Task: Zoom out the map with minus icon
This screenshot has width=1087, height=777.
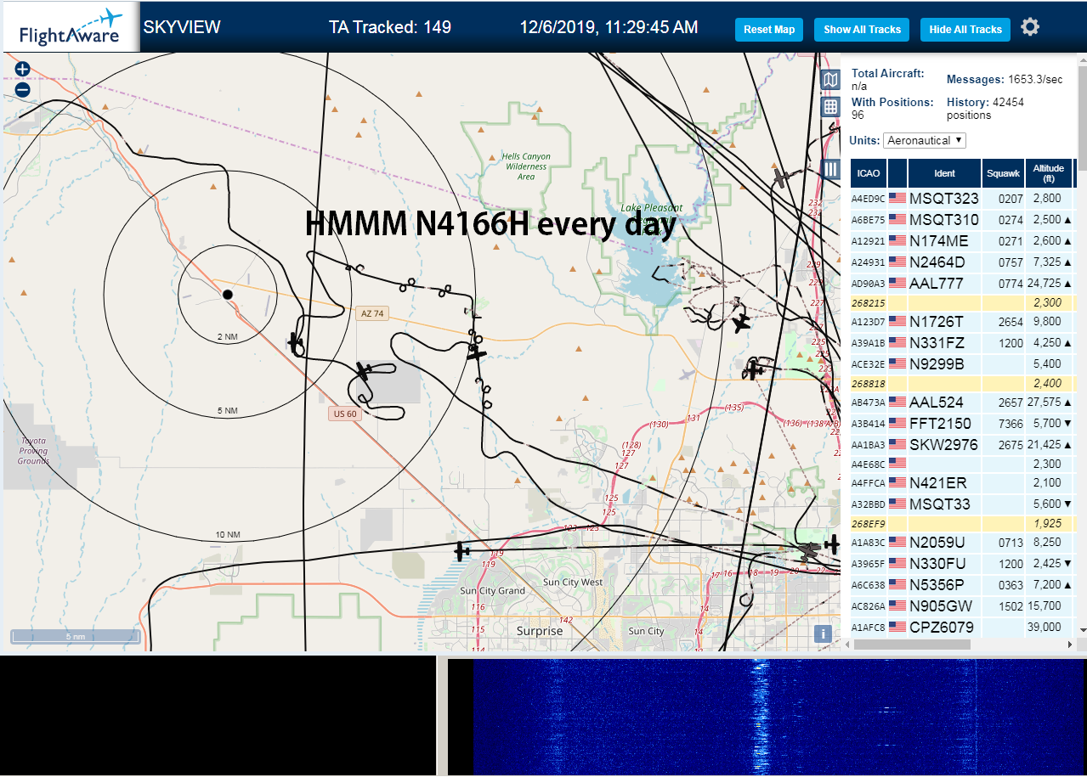Action: (x=22, y=90)
